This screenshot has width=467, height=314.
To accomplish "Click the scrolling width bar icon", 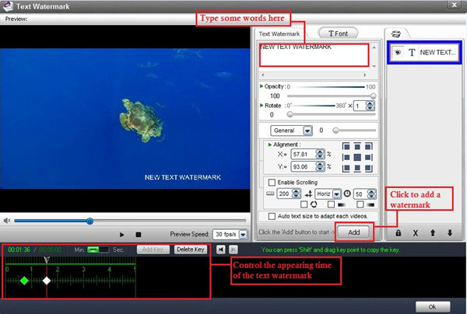I will (x=270, y=194).
